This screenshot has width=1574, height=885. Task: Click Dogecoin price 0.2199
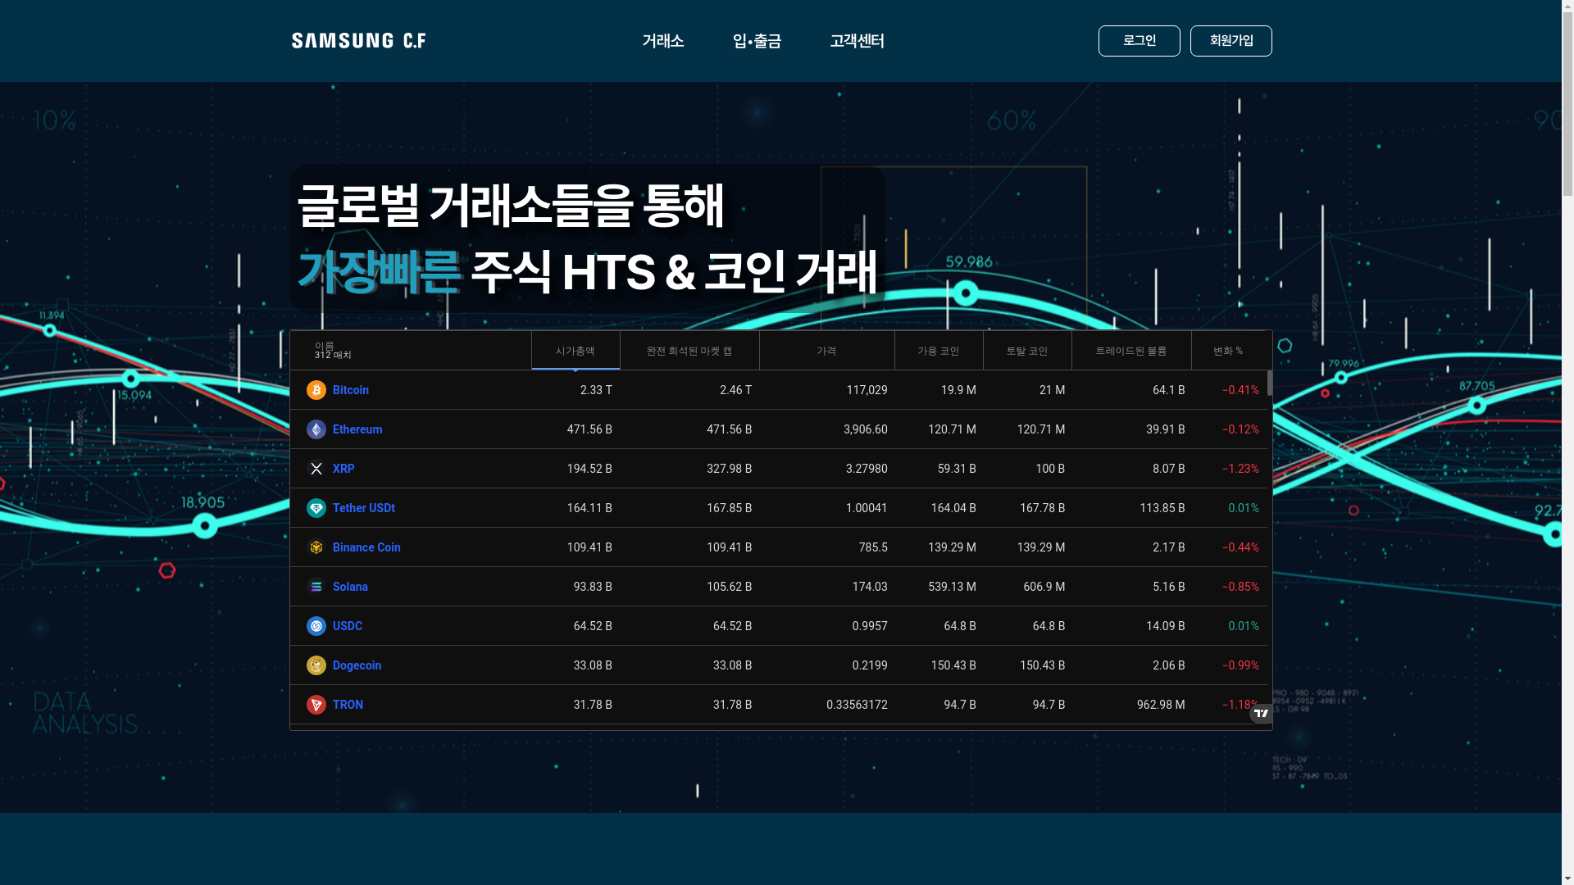coord(869,665)
